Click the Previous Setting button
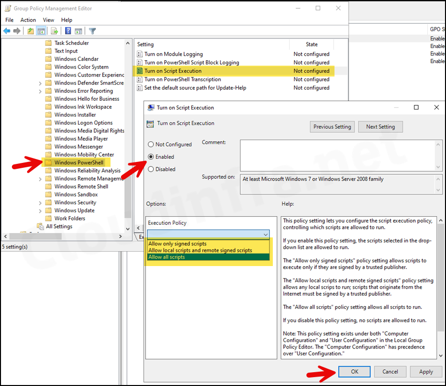 pyautogui.click(x=332, y=127)
